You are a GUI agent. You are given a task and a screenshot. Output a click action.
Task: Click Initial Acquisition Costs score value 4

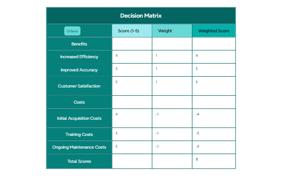[x=117, y=114]
